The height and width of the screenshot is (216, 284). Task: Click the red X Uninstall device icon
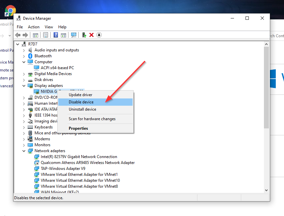[91, 35]
